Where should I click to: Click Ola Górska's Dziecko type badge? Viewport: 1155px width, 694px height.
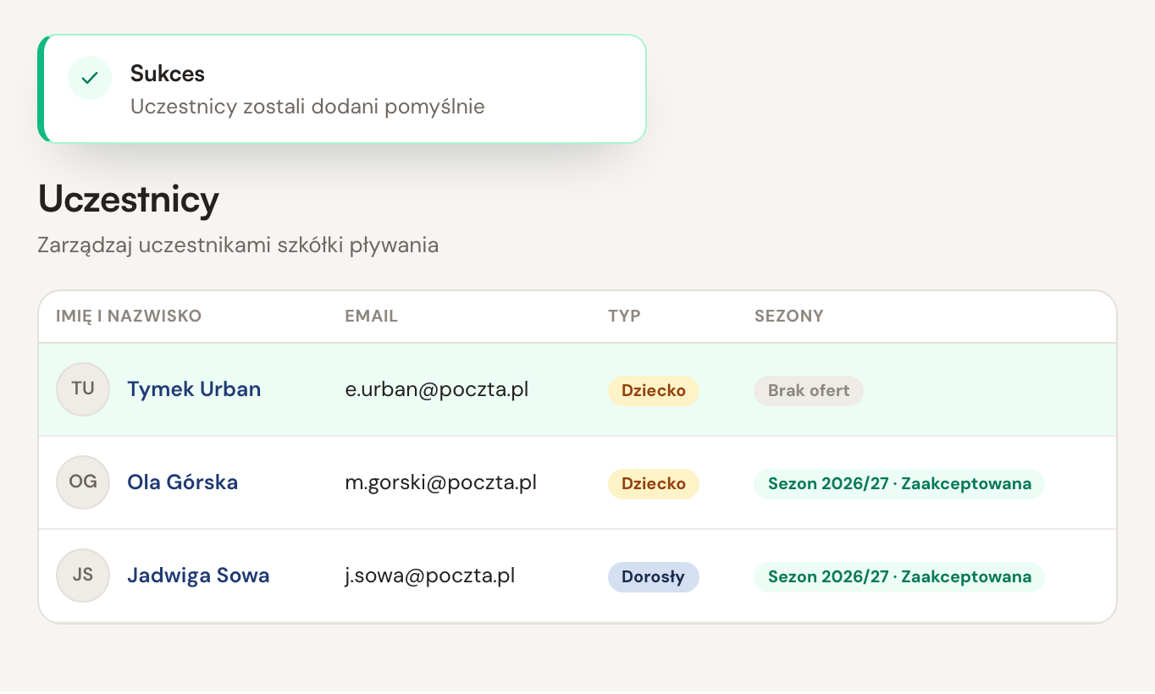(654, 484)
